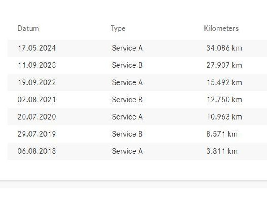This screenshot has height=200, width=267.
Task: Choose Service B in the 29.07.2019 row
Action: pos(127,134)
